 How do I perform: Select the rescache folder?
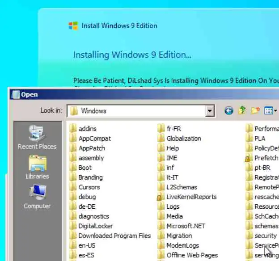262,197
